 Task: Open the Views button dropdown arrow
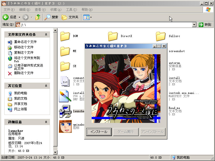point(91,17)
